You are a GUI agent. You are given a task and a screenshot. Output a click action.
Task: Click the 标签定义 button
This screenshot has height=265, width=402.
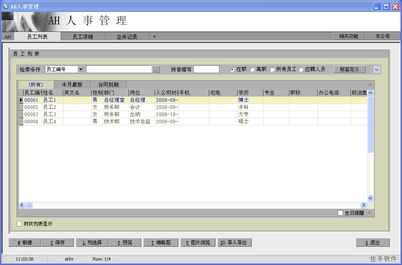click(x=349, y=69)
